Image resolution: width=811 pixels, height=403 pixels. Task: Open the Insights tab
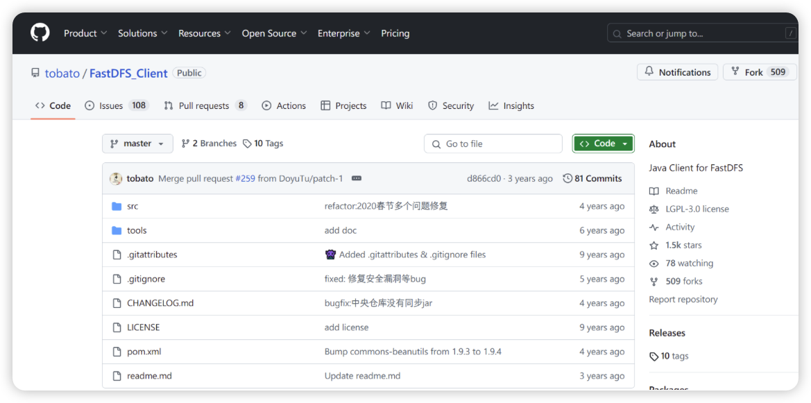pyautogui.click(x=511, y=105)
